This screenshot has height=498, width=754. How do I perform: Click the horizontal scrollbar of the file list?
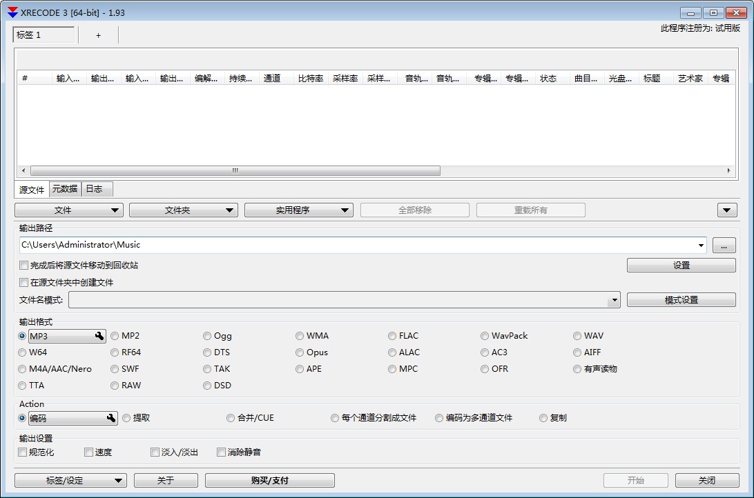point(235,170)
